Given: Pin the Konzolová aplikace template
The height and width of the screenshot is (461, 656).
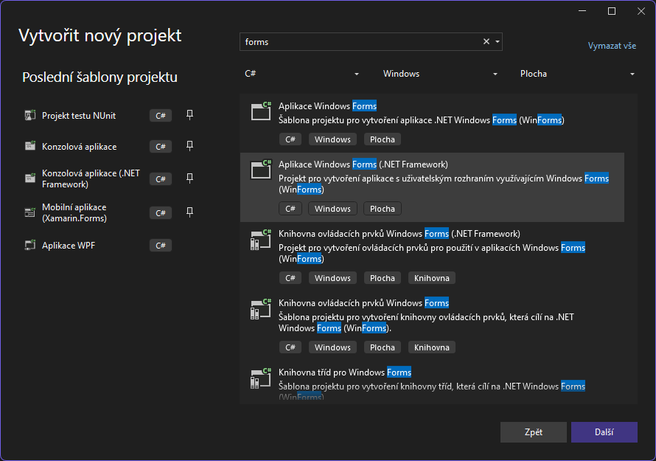Looking at the screenshot, I should click(x=189, y=146).
